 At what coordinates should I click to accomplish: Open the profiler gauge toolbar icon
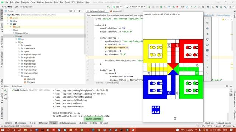click(169, 7)
